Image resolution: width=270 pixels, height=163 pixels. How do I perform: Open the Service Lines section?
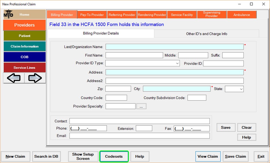tap(25, 68)
